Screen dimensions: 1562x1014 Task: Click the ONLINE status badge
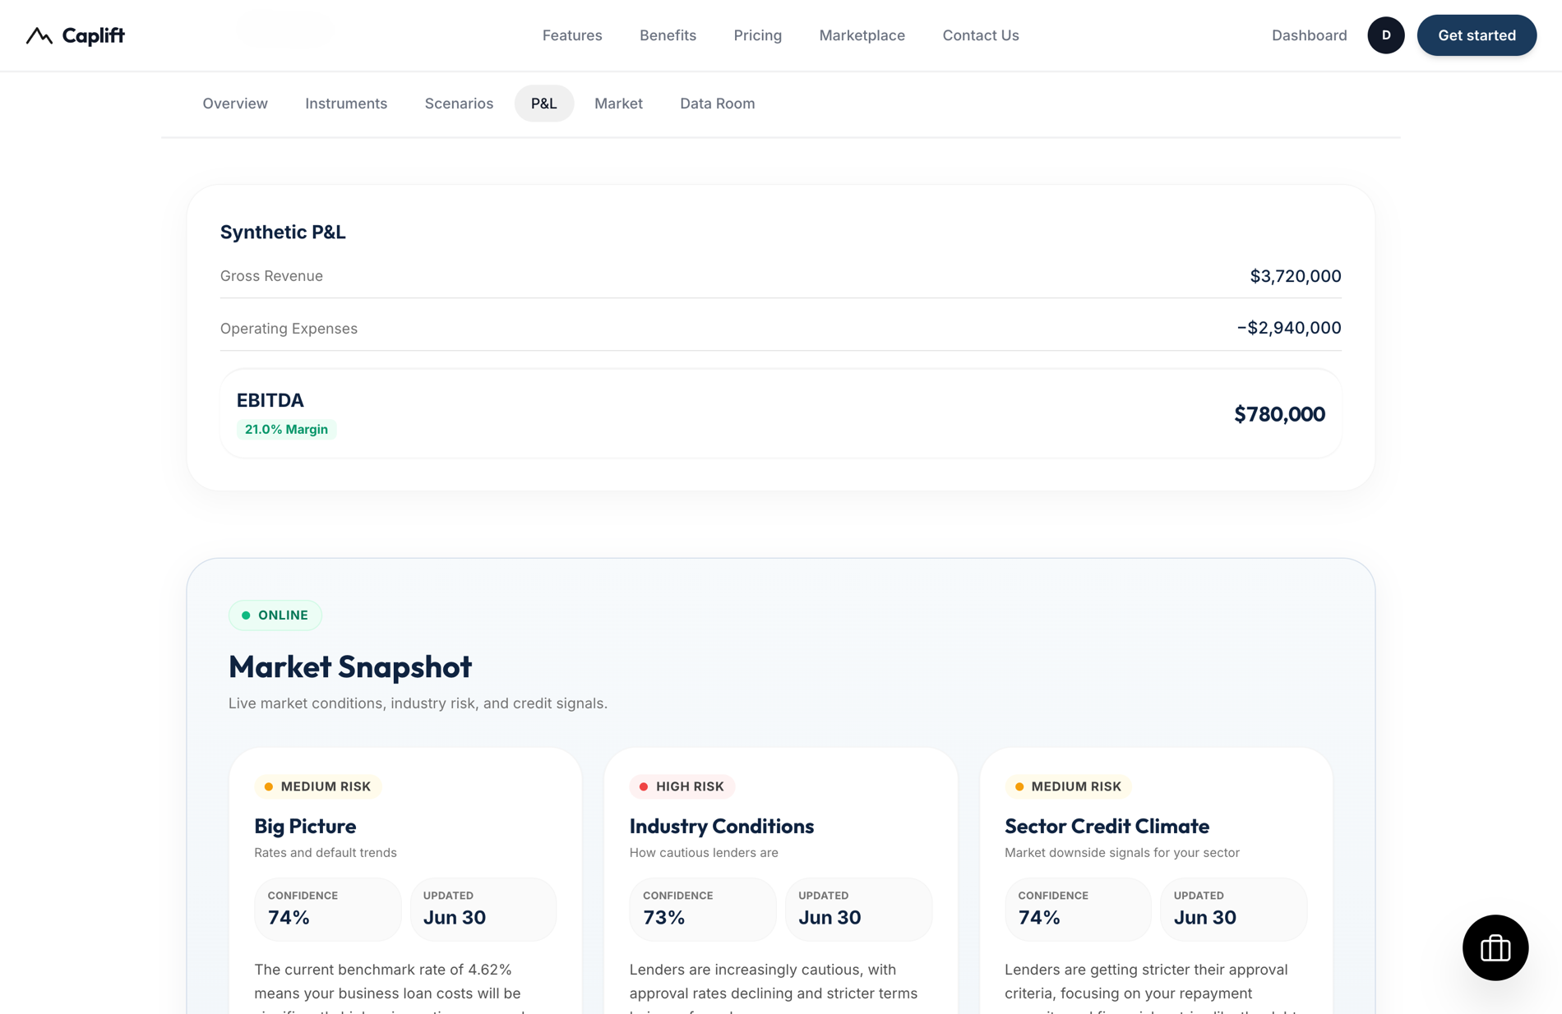click(x=275, y=615)
